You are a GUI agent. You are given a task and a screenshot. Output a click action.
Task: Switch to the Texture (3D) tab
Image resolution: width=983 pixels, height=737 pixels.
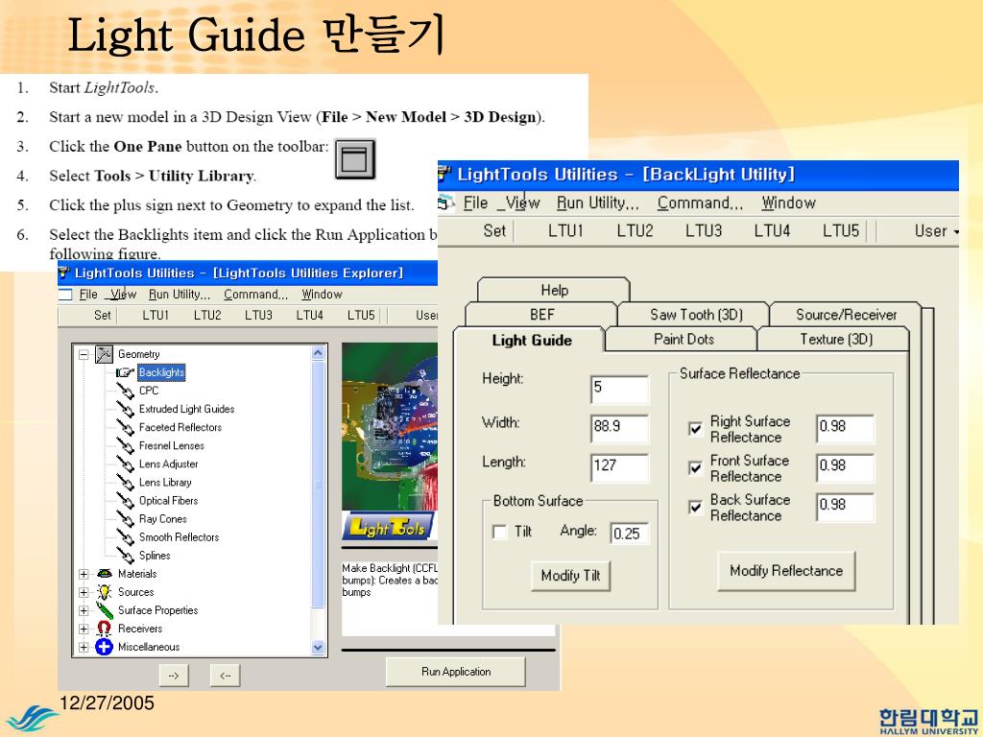tap(836, 339)
